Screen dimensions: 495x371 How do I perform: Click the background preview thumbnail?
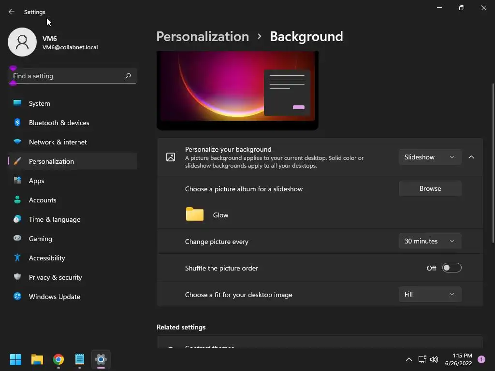point(237,90)
